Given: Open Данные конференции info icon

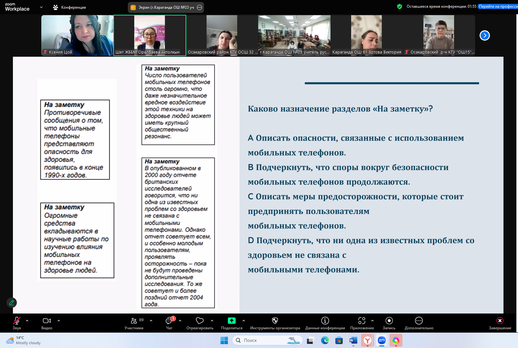Looking at the screenshot, I should point(325,321).
